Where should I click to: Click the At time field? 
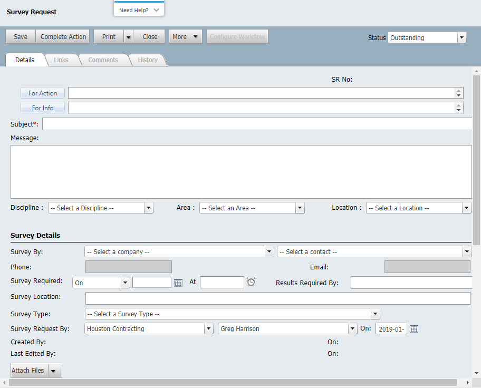click(x=222, y=283)
